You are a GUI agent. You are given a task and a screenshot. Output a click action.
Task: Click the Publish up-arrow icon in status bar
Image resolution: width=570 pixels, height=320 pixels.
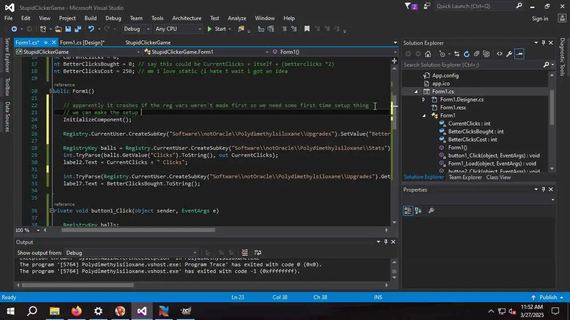pyautogui.click(x=533, y=297)
